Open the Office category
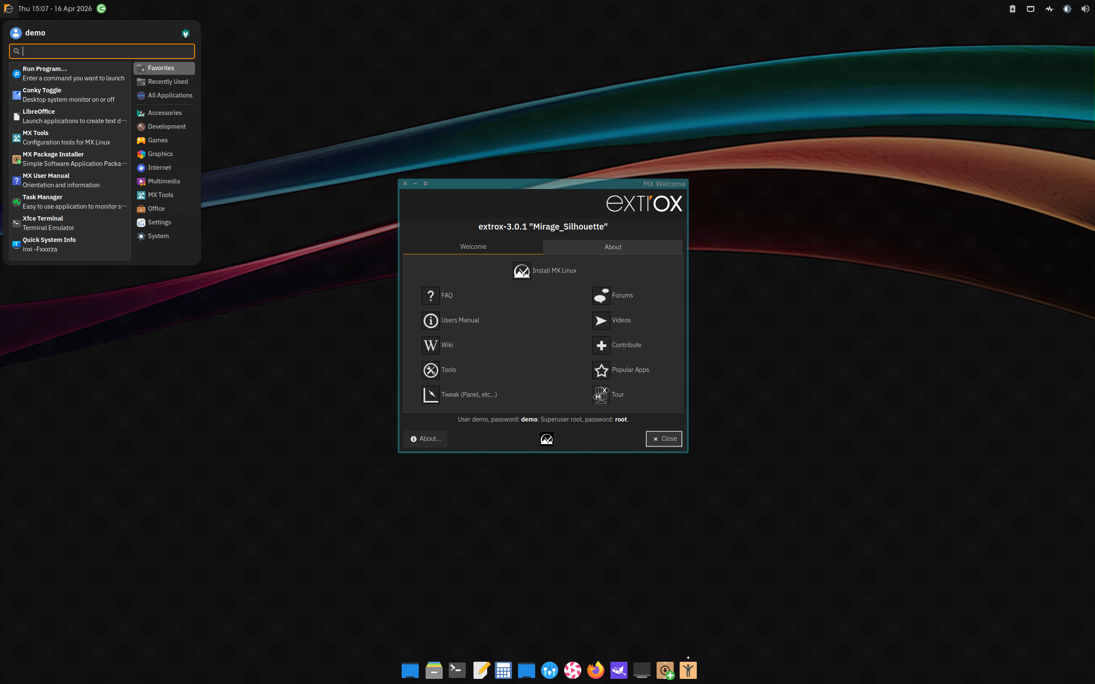Image resolution: width=1095 pixels, height=684 pixels. tap(164, 209)
